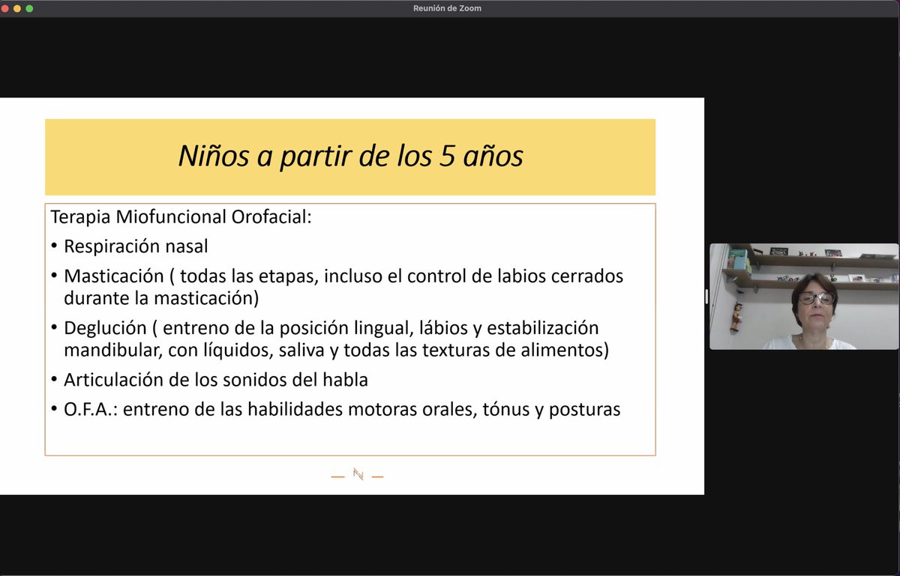
Task: Click the "Respiración nasal" bullet
Action: tap(136, 246)
